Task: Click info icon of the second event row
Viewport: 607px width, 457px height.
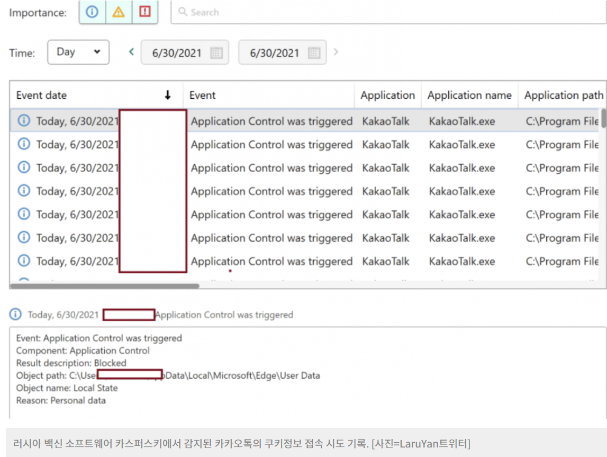Action: click(24, 144)
